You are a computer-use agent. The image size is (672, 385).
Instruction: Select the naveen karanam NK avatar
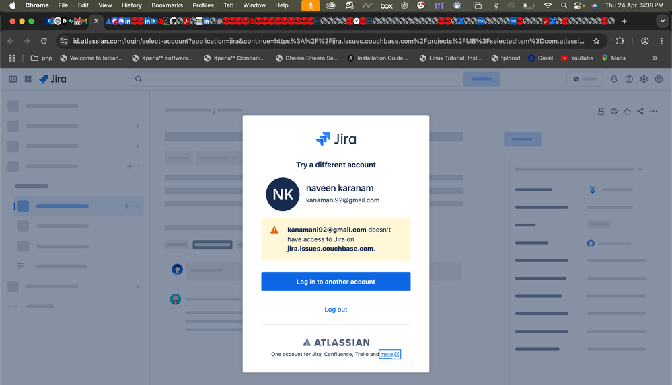click(x=283, y=194)
